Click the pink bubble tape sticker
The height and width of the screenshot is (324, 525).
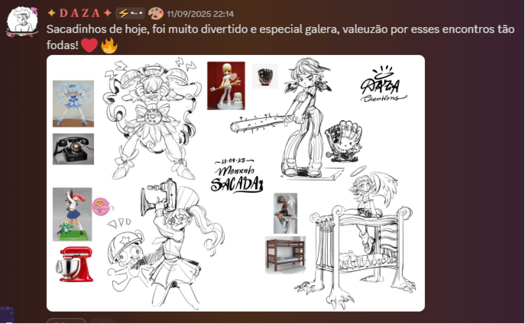102,206
